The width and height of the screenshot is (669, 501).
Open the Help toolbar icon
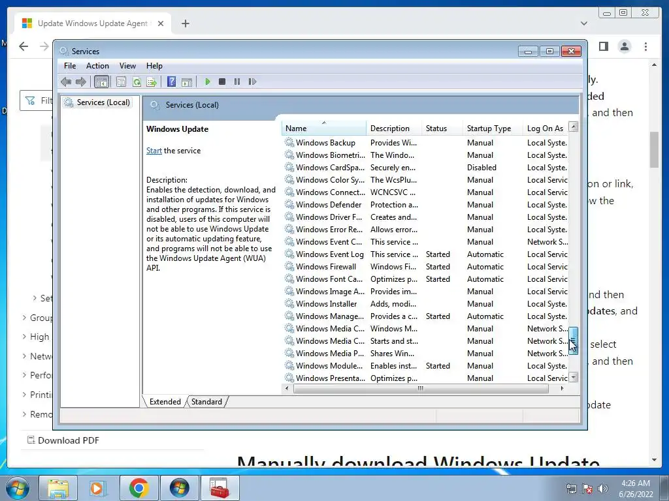(x=172, y=82)
